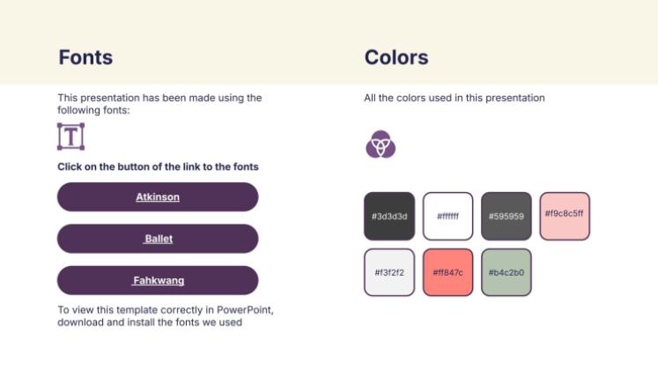Click the Colors heading text

(396, 58)
